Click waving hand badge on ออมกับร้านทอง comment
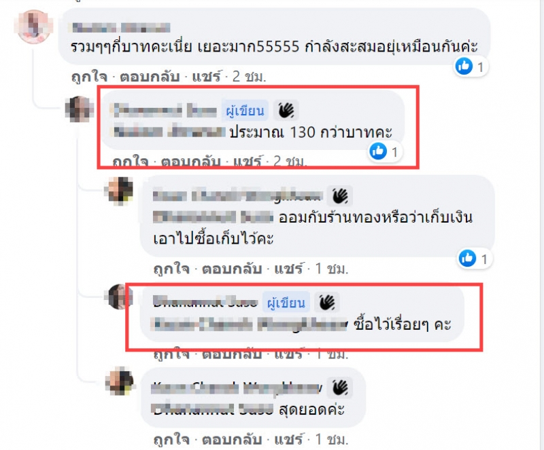The height and width of the screenshot is (450, 544). point(341,196)
